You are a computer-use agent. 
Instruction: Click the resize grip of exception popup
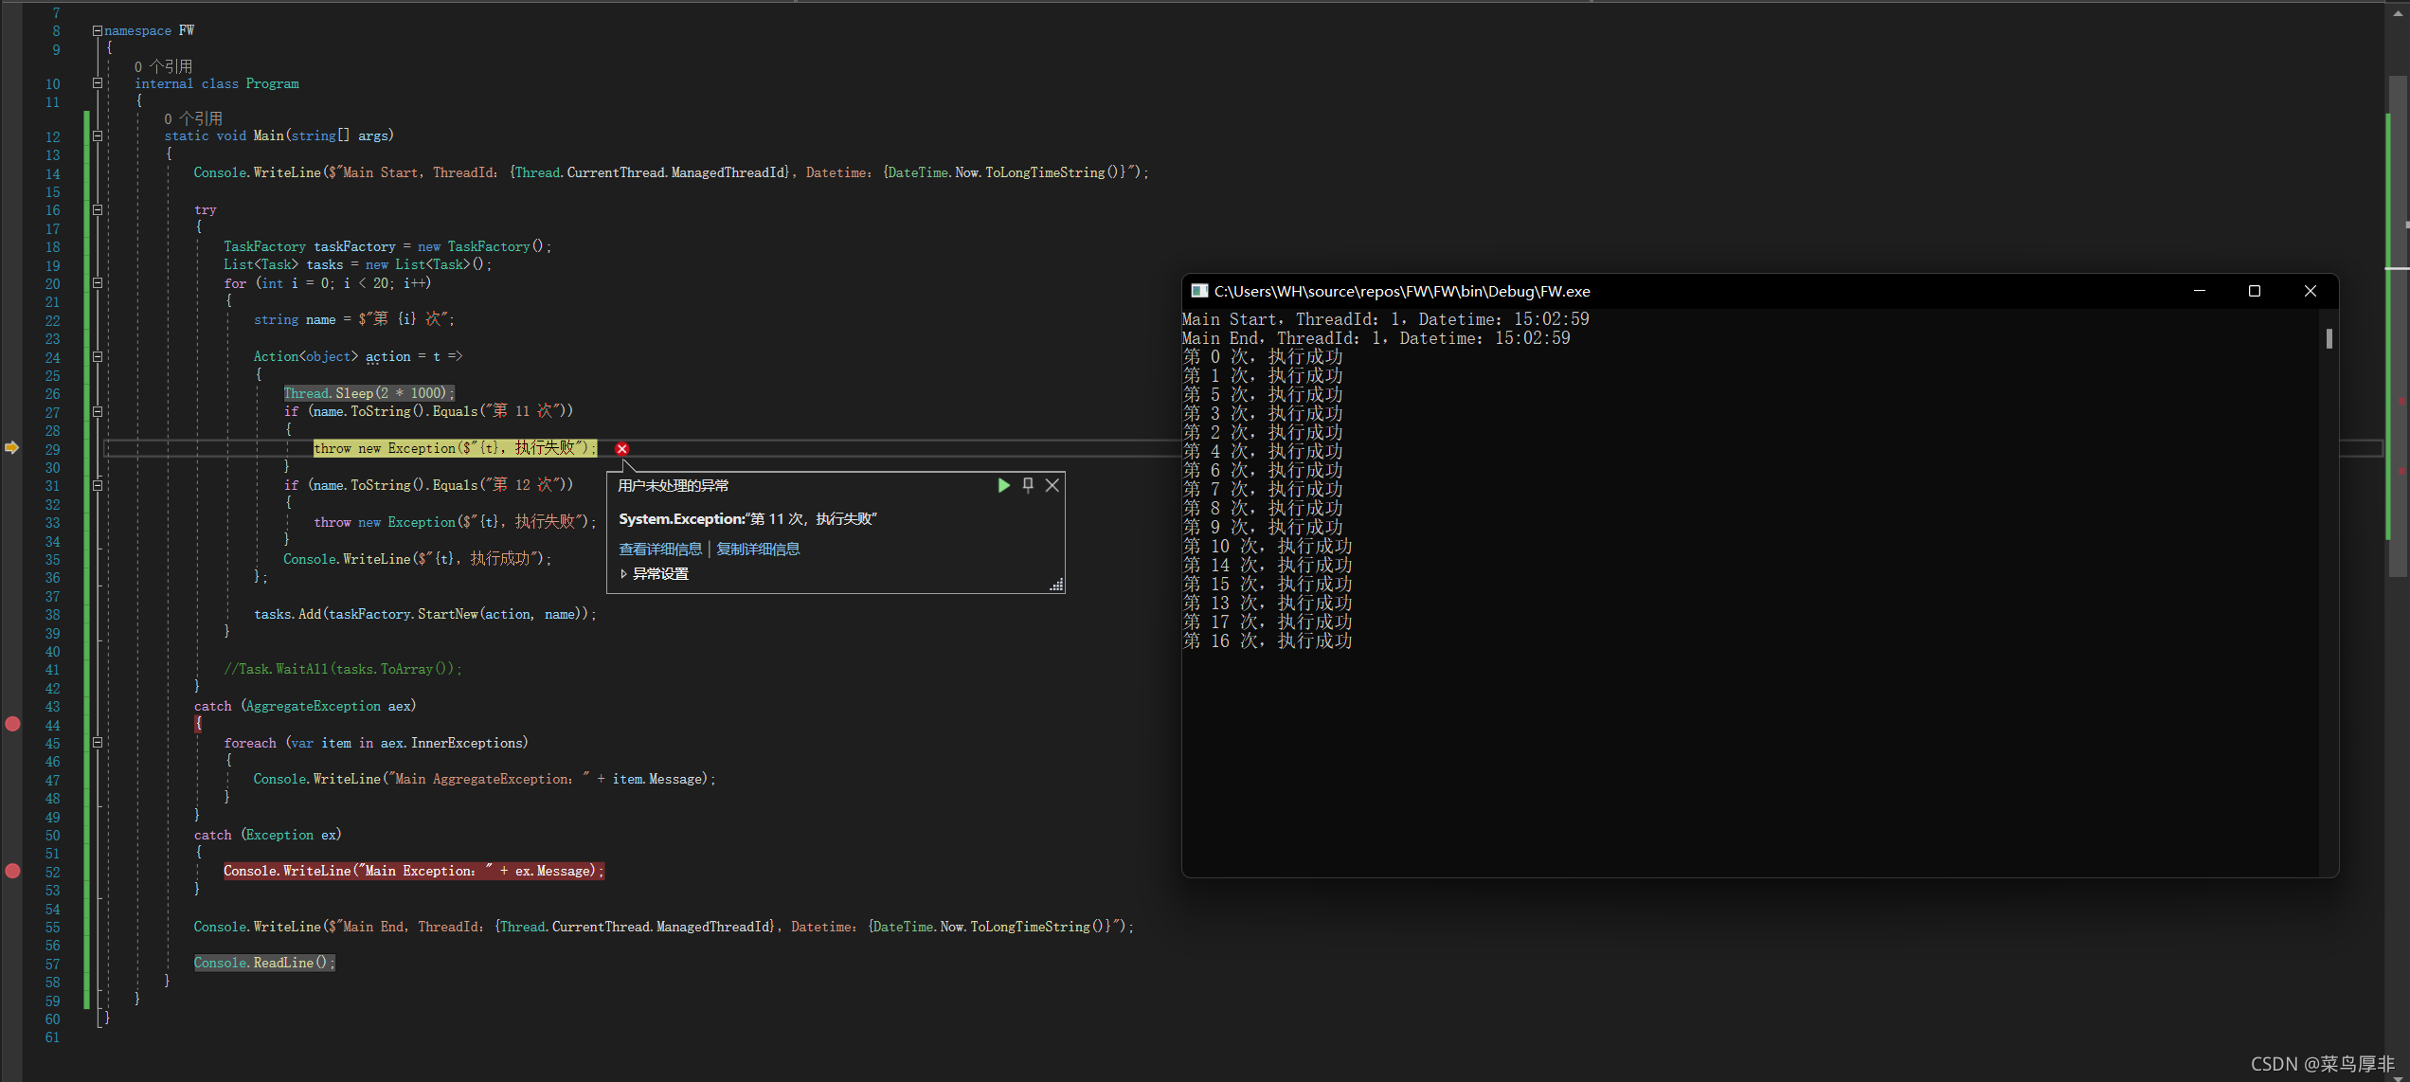(x=1056, y=585)
